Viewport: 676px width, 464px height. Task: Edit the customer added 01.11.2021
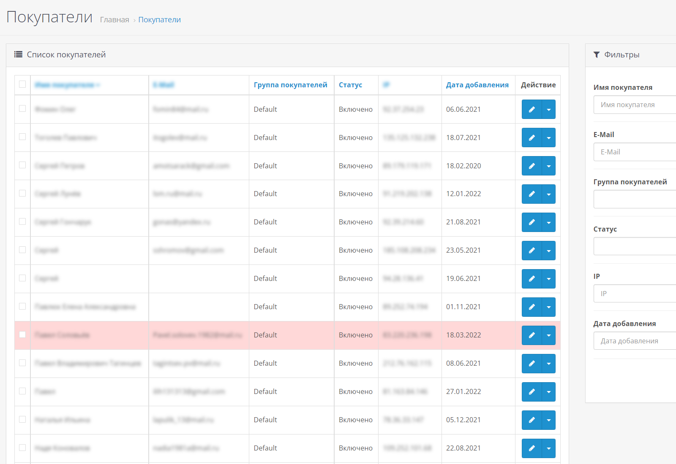tap(532, 307)
